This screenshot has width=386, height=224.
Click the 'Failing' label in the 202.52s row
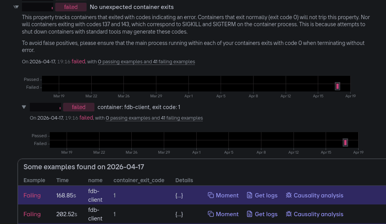32,214
